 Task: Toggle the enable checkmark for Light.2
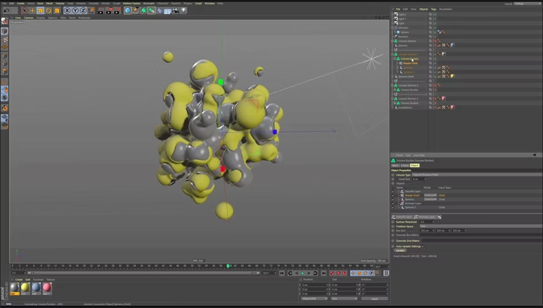435,14
